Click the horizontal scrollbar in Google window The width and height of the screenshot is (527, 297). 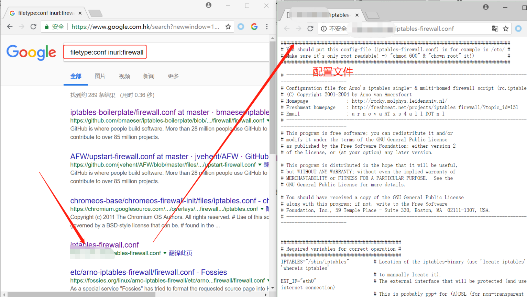81,295
